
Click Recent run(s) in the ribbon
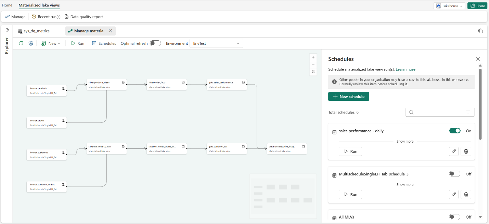point(46,16)
